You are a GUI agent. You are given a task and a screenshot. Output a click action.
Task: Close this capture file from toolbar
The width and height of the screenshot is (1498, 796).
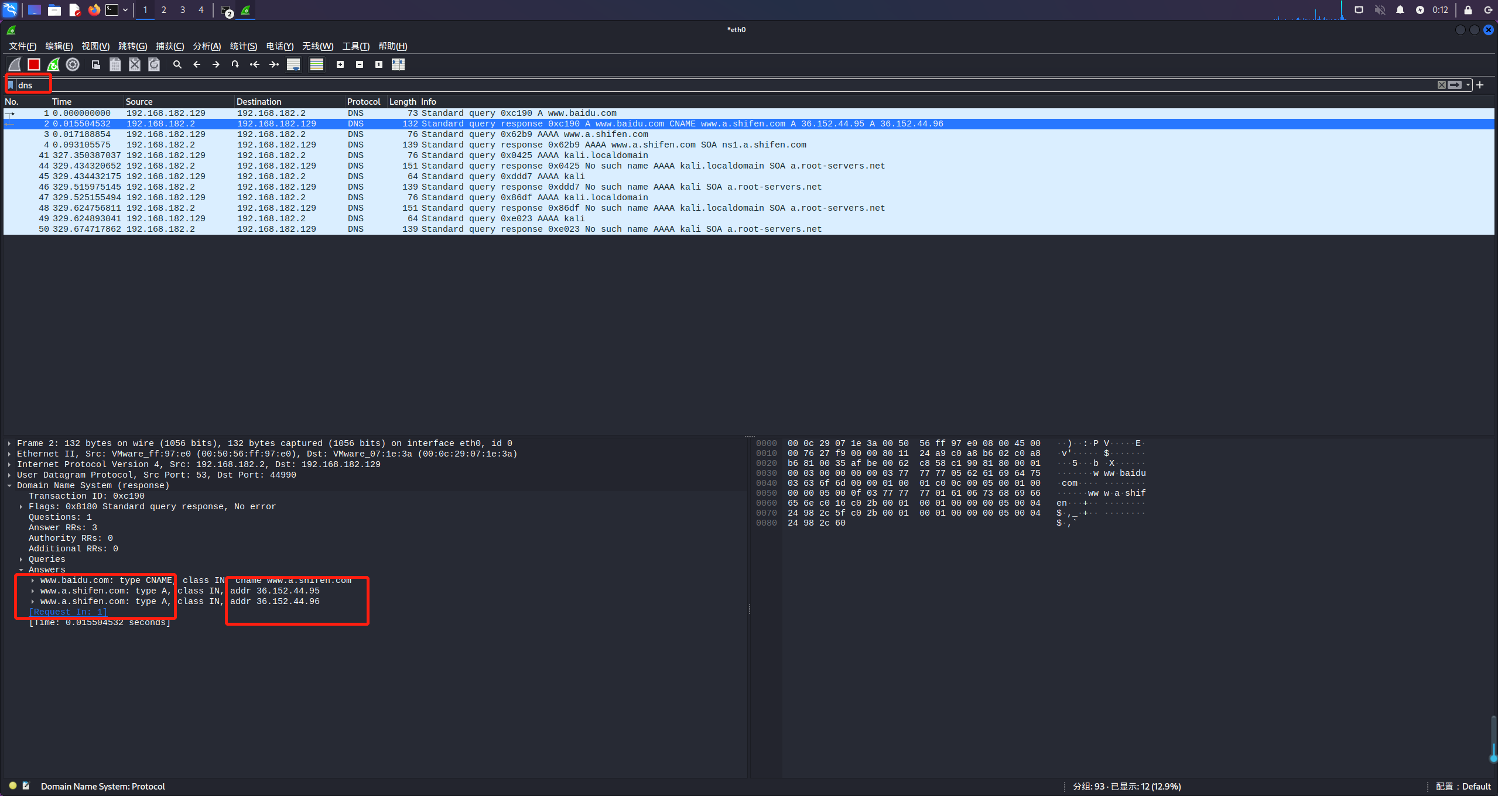pyautogui.click(x=135, y=64)
